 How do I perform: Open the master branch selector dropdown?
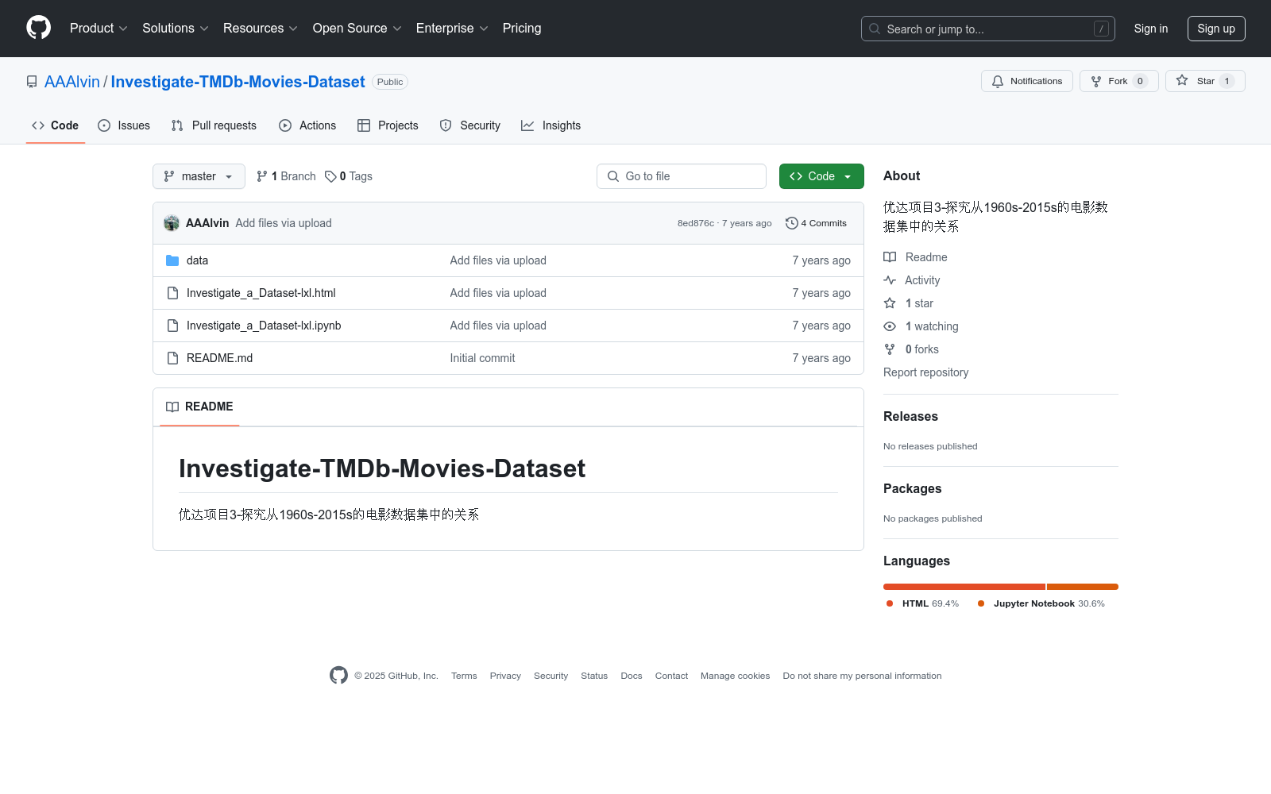(199, 176)
